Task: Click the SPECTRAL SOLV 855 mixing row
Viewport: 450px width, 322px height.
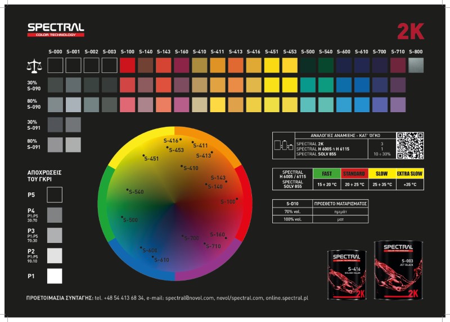Action: pyautogui.click(x=316, y=154)
